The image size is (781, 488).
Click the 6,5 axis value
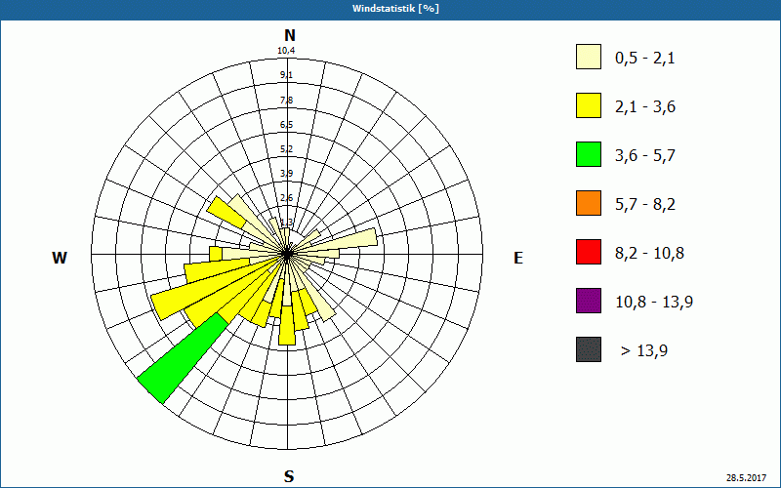point(286,125)
